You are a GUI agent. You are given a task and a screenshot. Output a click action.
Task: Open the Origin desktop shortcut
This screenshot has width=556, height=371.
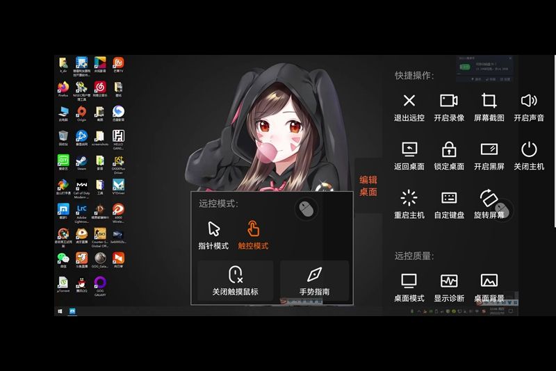[x=81, y=113]
